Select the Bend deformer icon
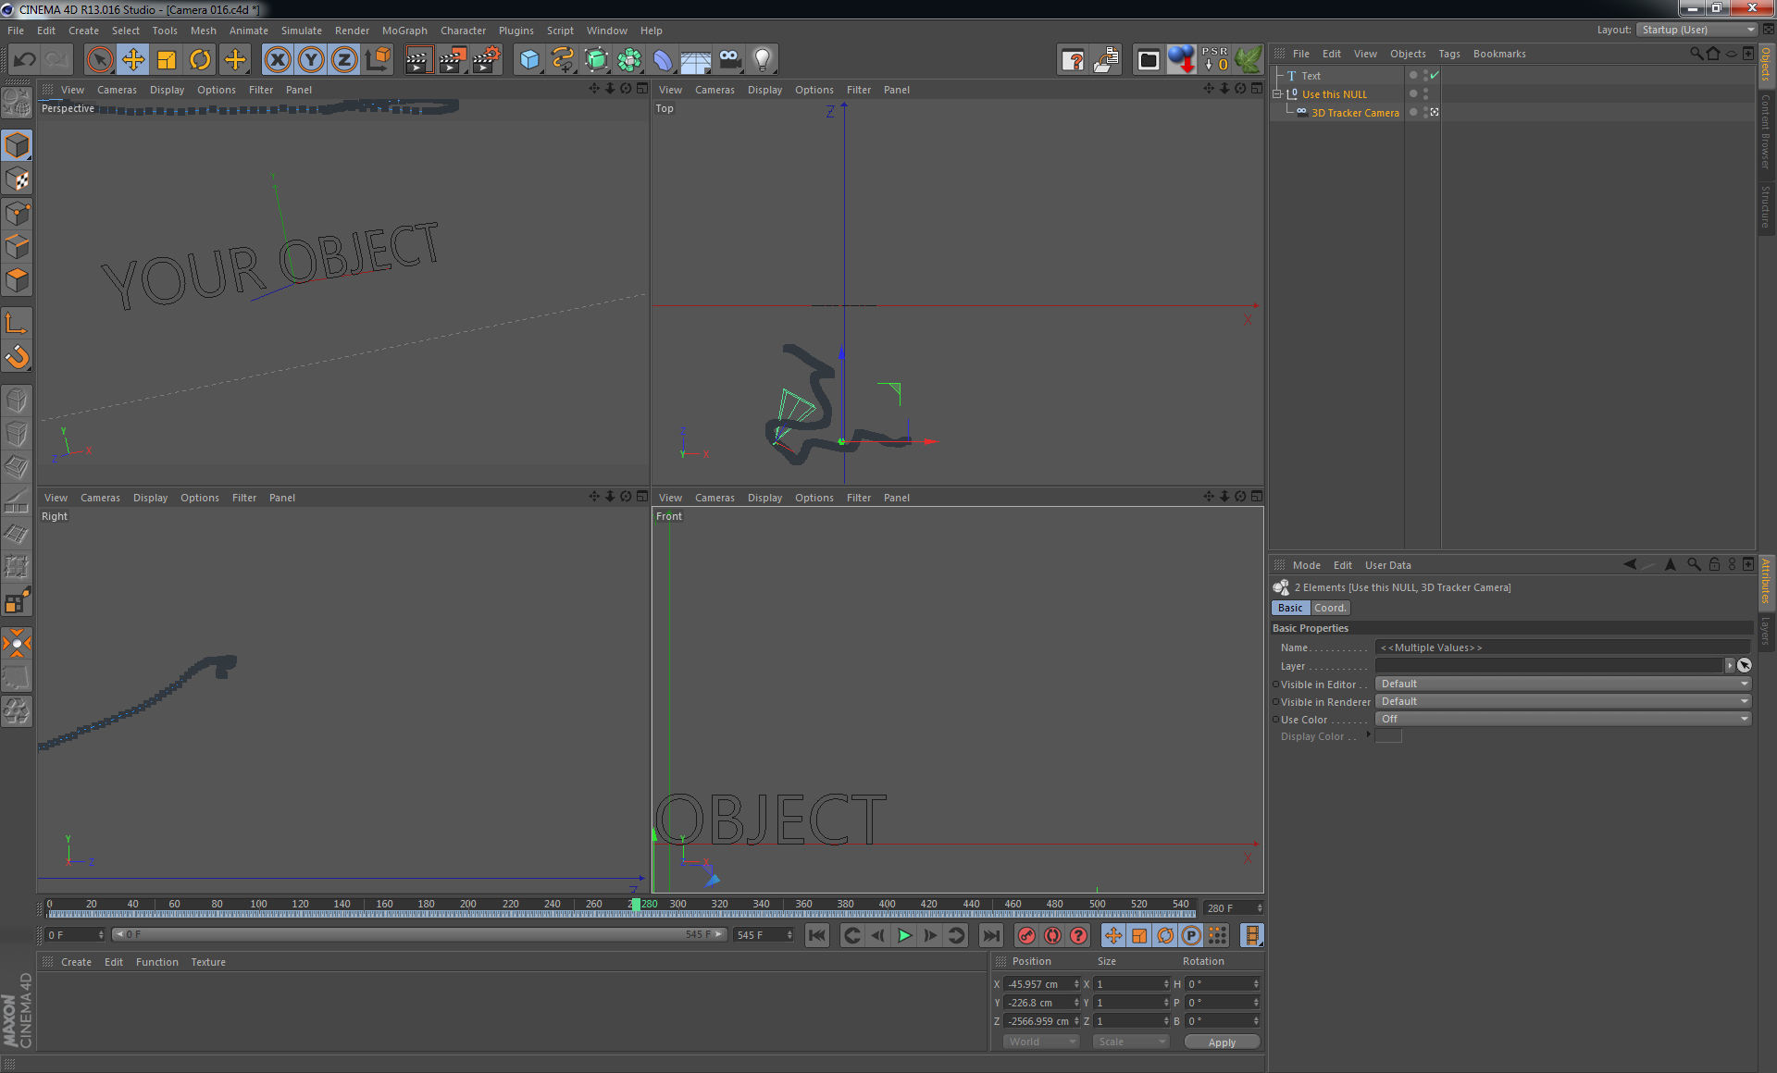Image resolution: width=1777 pixels, height=1073 pixels. (662, 59)
